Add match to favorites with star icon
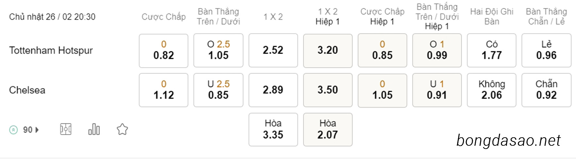Screen dimensions: 576x162 tap(122, 129)
